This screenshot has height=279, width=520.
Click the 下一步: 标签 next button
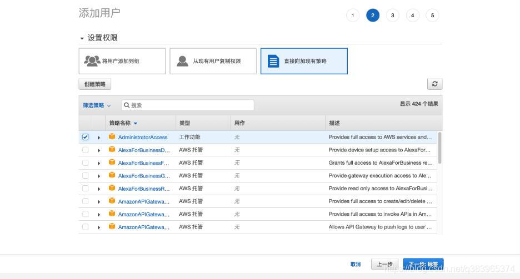click(423, 264)
